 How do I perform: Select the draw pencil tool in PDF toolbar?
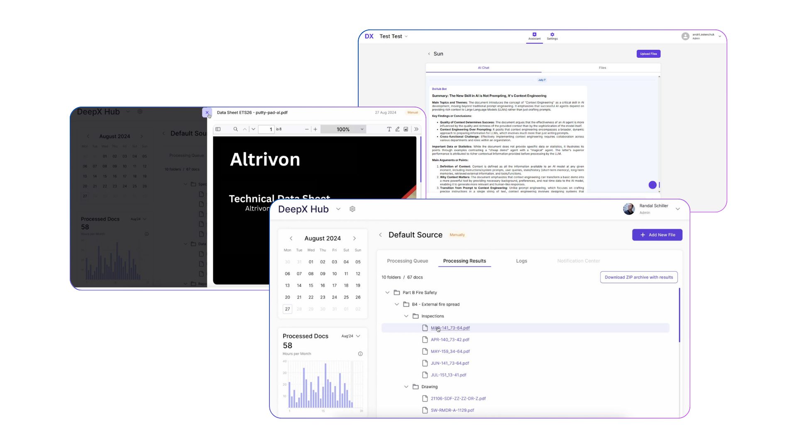(x=397, y=129)
